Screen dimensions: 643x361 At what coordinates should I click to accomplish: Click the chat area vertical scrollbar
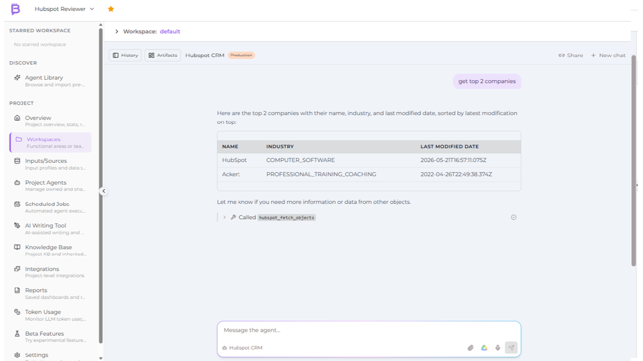(x=634, y=160)
